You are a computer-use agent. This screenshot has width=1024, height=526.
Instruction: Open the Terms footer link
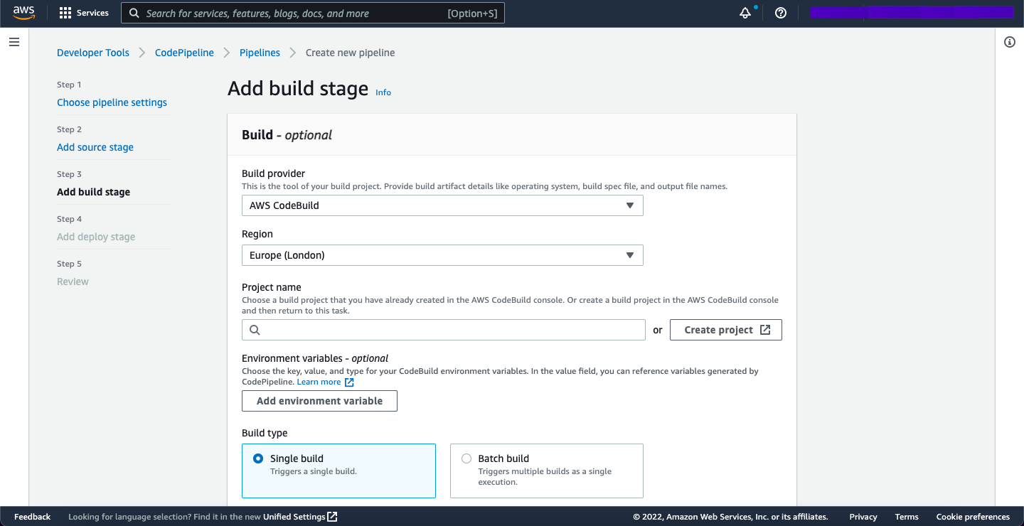(x=907, y=517)
